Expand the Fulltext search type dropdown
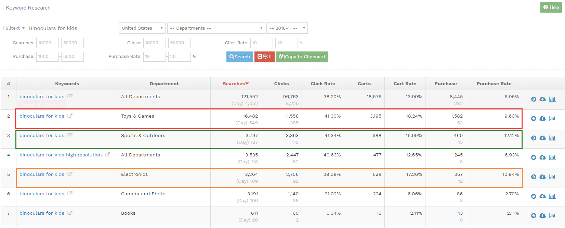565x228 pixels. [x=14, y=28]
